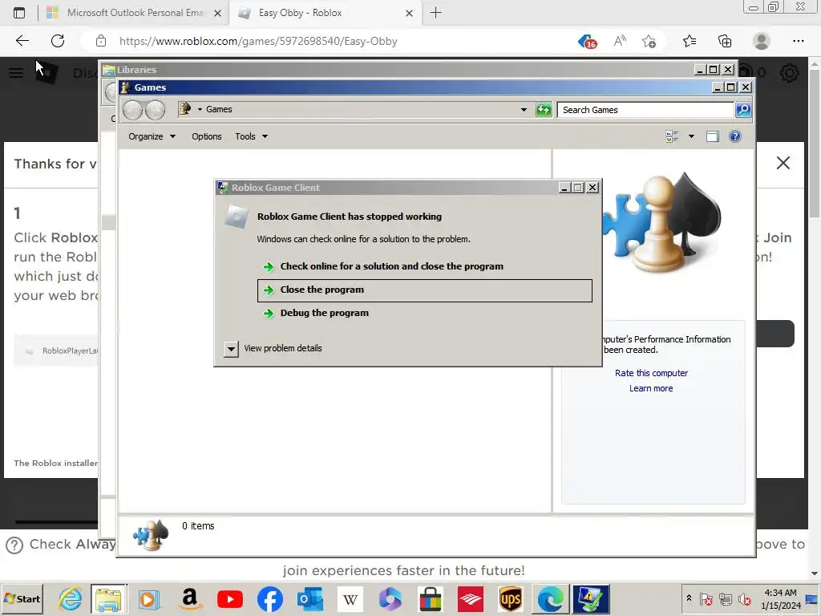Open Action Center flag tray icon

706,598
